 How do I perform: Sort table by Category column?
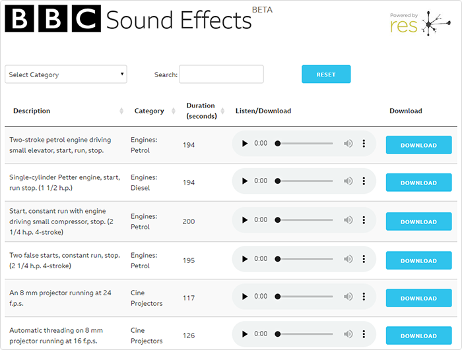(173, 111)
